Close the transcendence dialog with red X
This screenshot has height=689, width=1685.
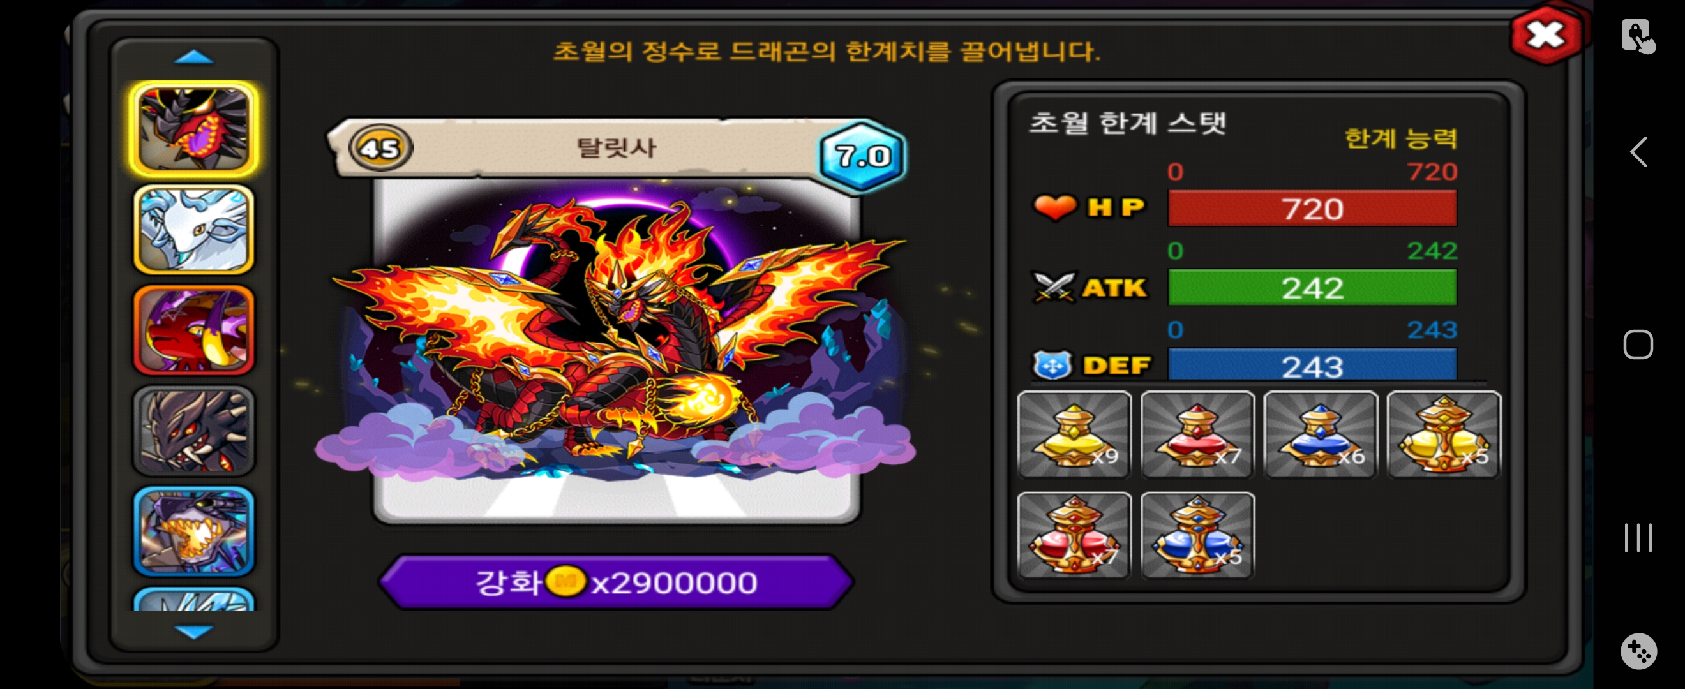(x=1545, y=35)
